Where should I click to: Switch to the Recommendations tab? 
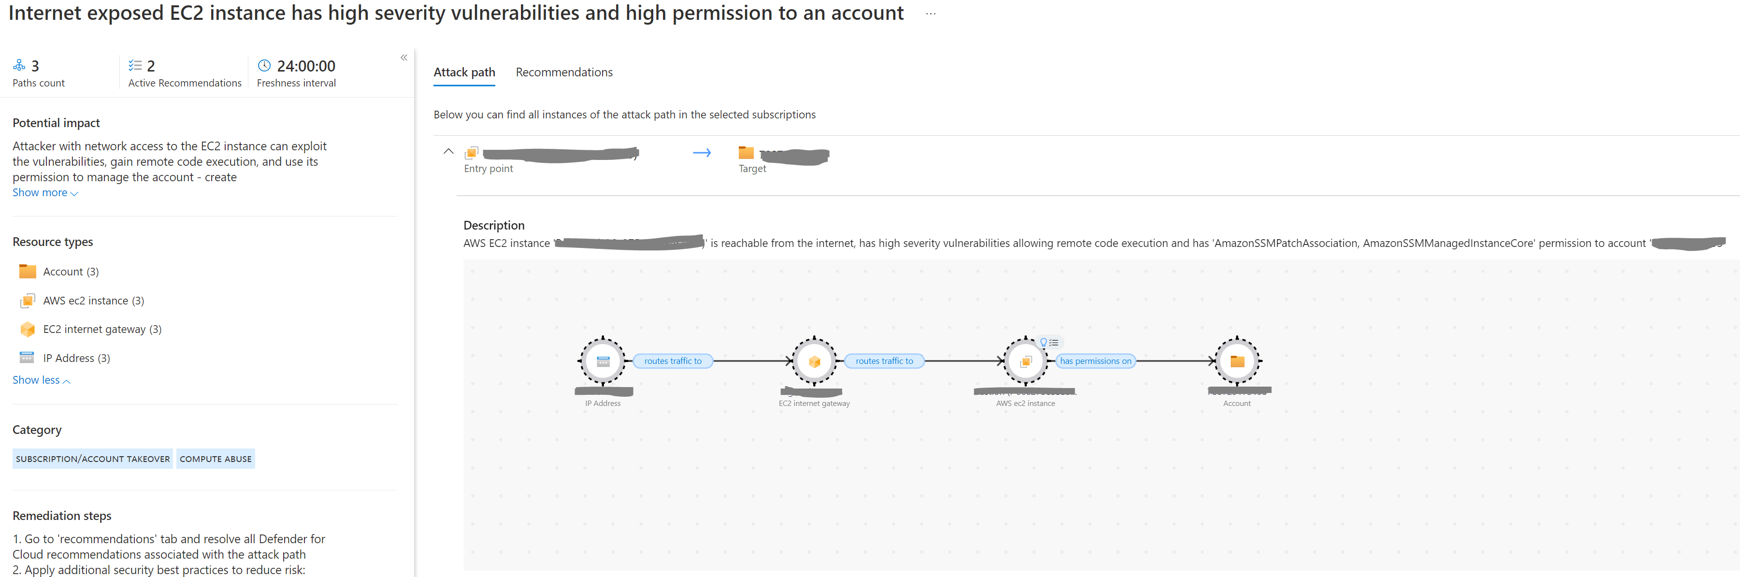pos(564,72)
